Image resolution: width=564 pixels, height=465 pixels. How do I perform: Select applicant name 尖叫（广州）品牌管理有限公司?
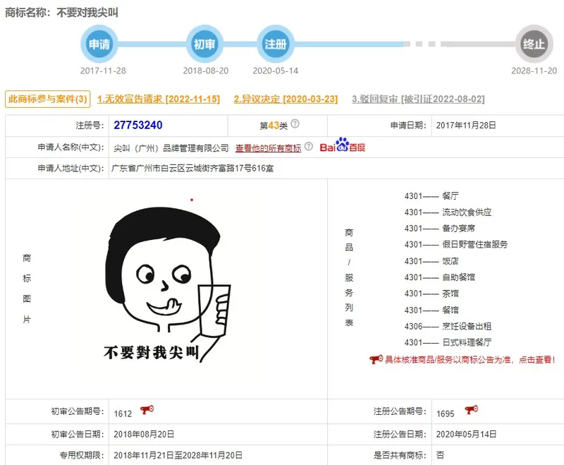pyautogui.click(x=171, y=148)
